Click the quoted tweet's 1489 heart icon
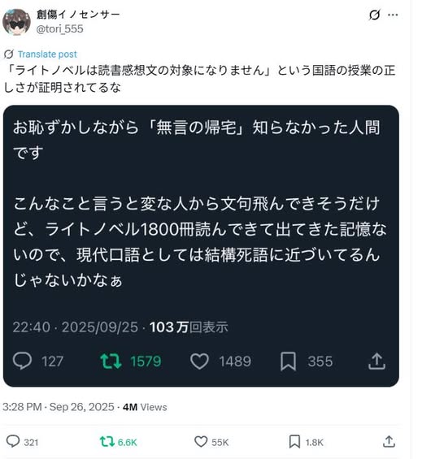 (199, 361)
